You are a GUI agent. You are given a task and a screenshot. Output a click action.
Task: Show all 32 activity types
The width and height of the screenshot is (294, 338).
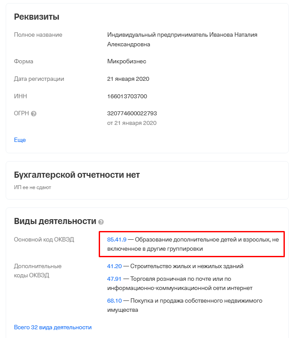point(53,327)
